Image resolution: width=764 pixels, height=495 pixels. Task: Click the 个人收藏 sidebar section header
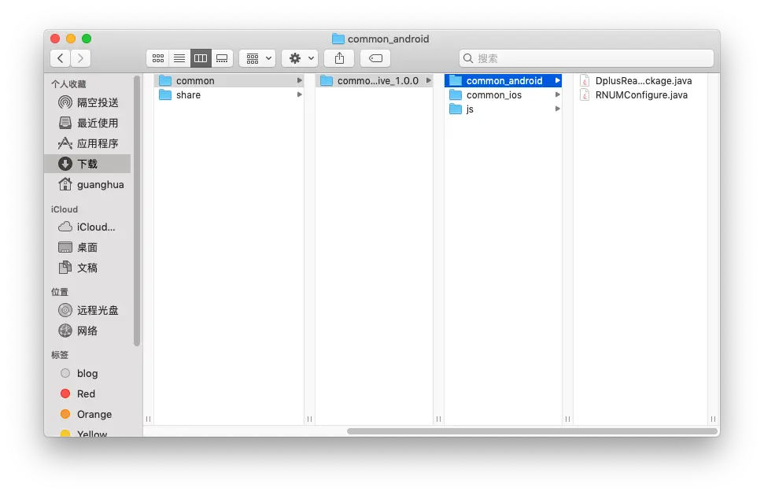(x=68, y=83)
